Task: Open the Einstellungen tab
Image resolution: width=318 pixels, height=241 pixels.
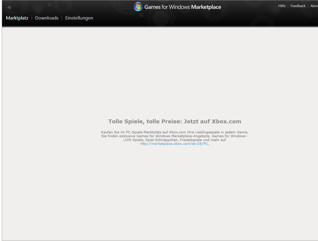Action: (79, 18)
